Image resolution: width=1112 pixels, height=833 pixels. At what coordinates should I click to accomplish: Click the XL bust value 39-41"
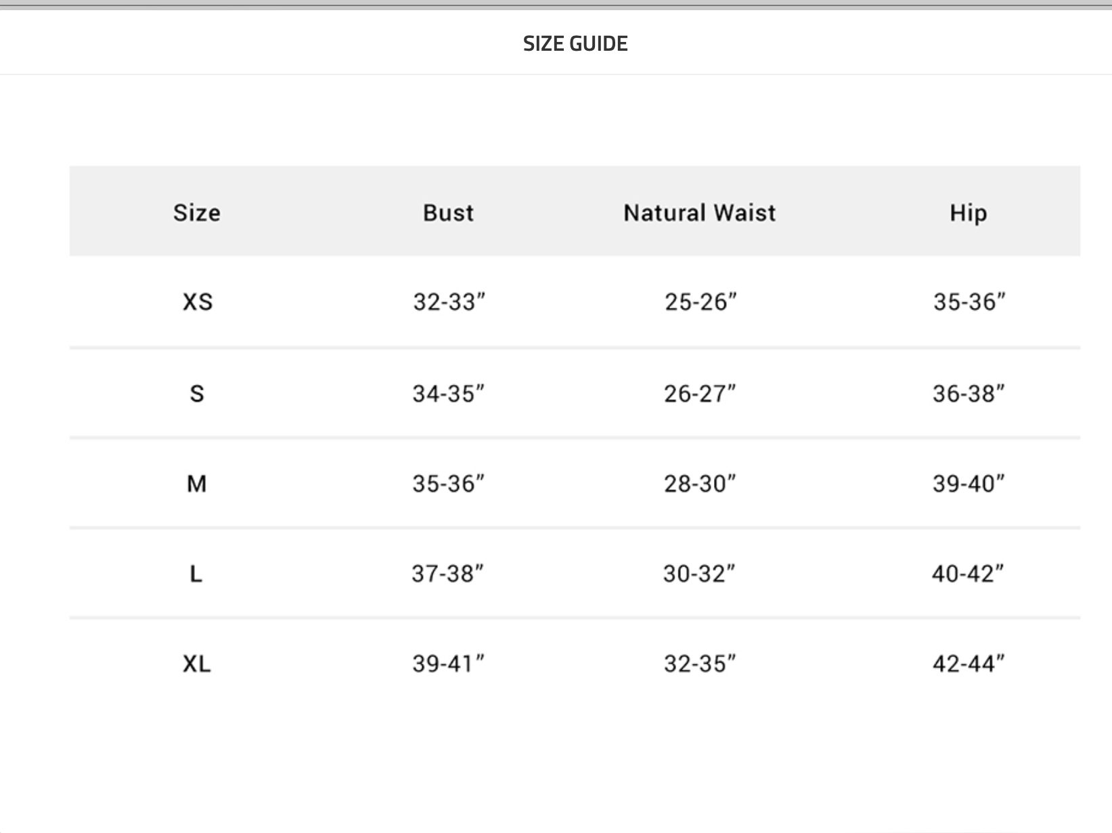point(449,664)
